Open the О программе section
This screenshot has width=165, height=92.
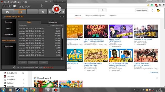9,47
